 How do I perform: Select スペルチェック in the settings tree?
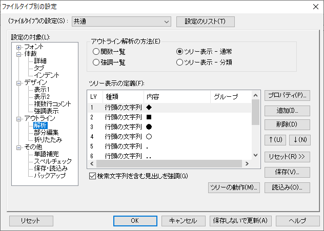(x=53, y=161)
